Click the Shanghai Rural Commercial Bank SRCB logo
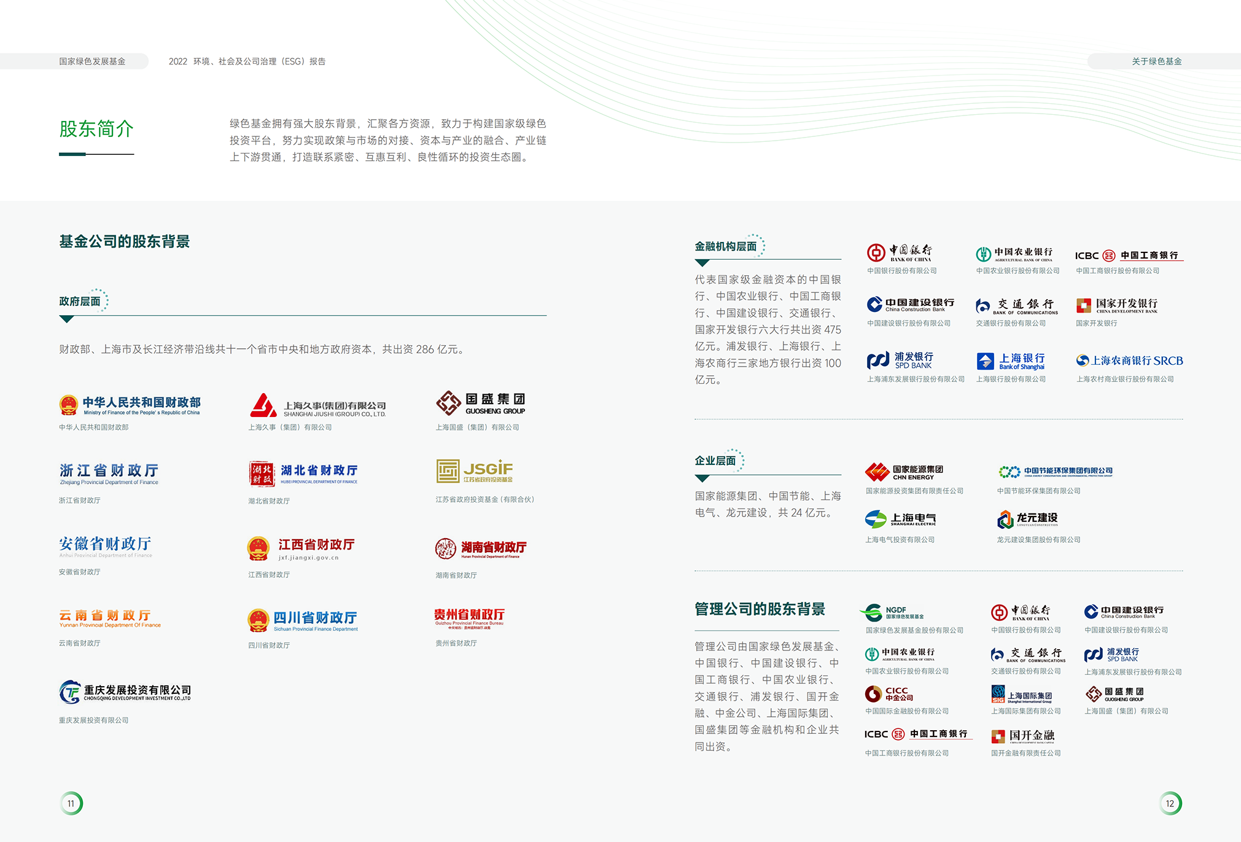The image size is (1241, 842). 1129,361
